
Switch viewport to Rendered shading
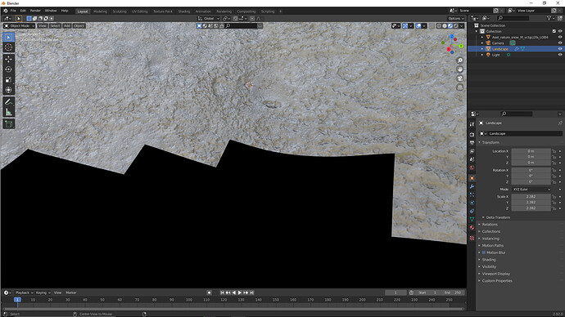pos(456,26)
